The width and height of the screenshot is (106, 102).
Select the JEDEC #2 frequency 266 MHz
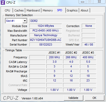tap(71, 57)
